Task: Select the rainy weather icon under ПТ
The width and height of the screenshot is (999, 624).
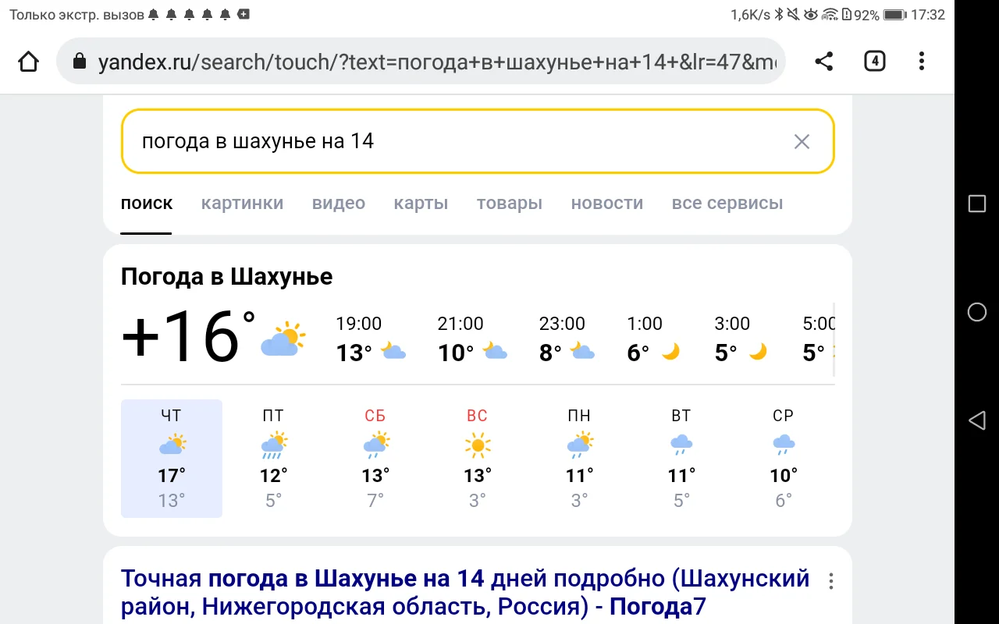Action: pos(273,445)
